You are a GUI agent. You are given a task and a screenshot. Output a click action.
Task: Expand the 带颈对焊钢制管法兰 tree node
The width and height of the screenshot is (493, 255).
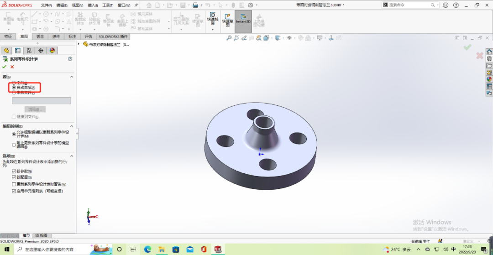coord(79,44)
